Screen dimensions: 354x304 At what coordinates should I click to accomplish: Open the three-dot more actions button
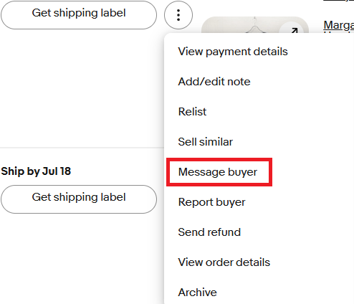[x=178, y=15]
